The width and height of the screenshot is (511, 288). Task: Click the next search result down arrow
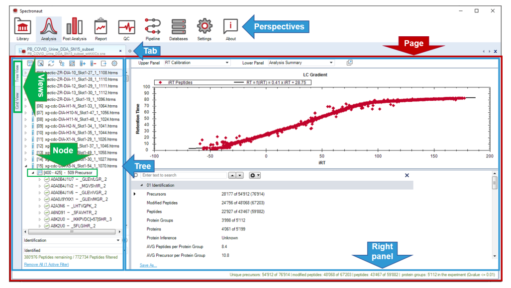[240, 175]
